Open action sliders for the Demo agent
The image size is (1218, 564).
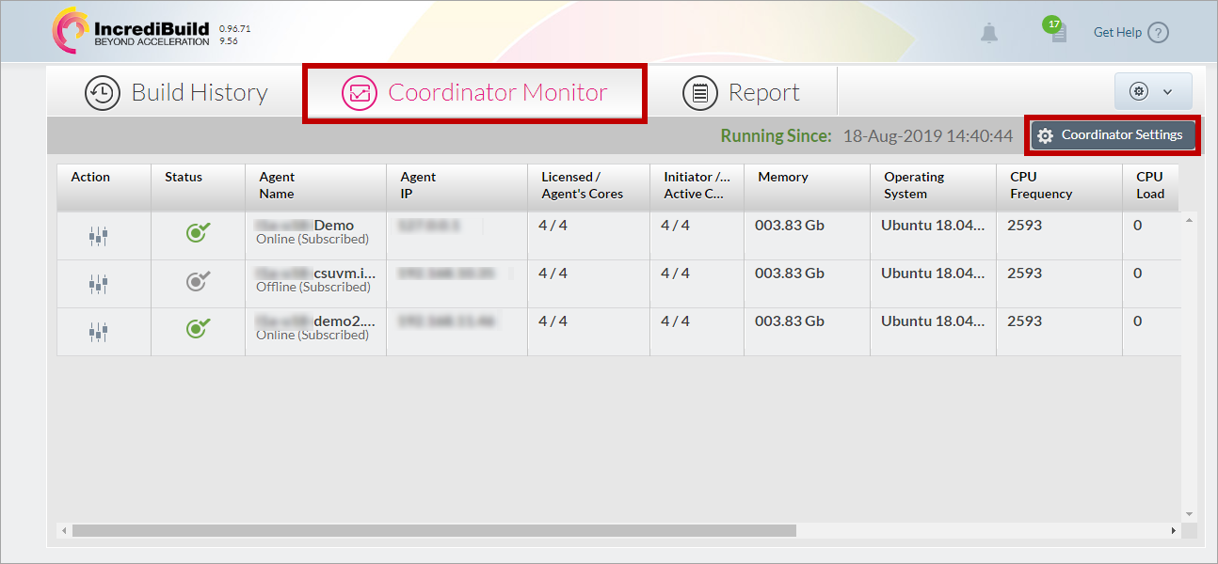click(x=99, y=236)
